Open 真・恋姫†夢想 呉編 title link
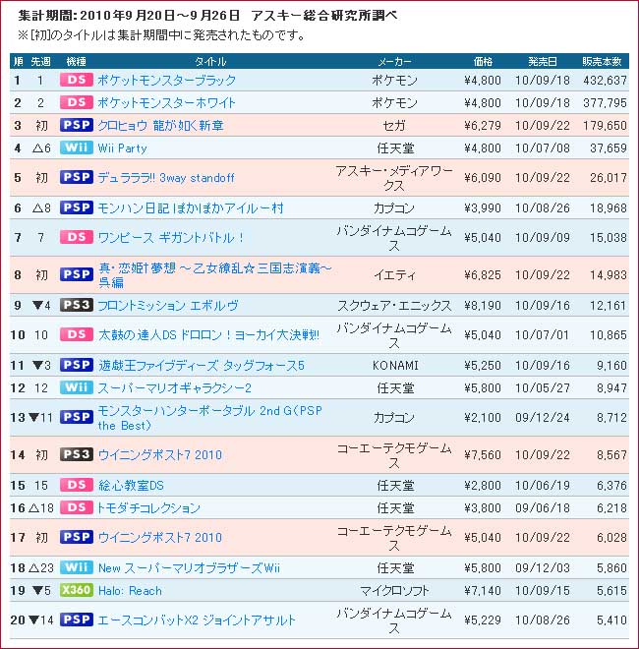 214,275
